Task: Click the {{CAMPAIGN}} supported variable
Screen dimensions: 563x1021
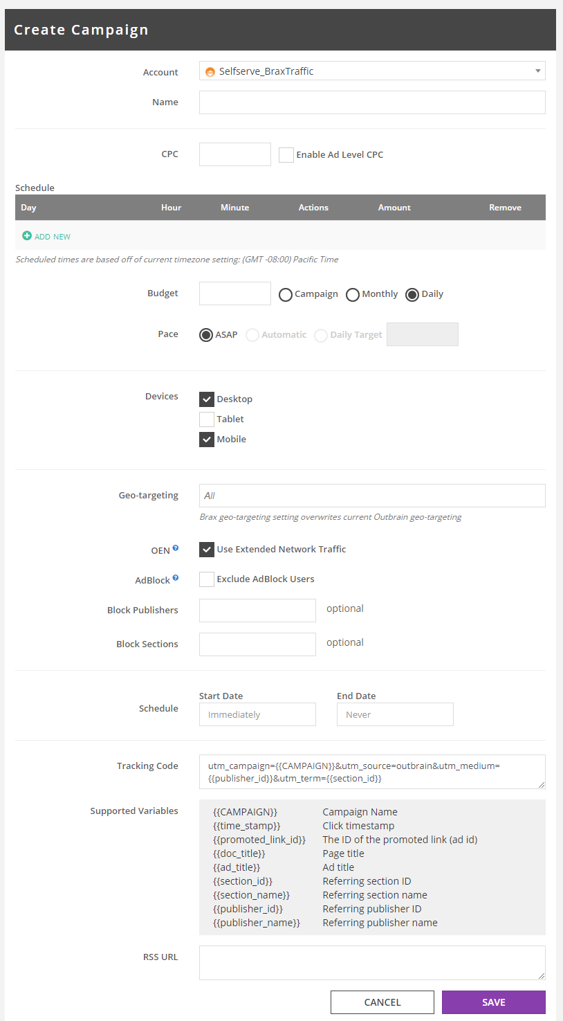Action: 245,812
